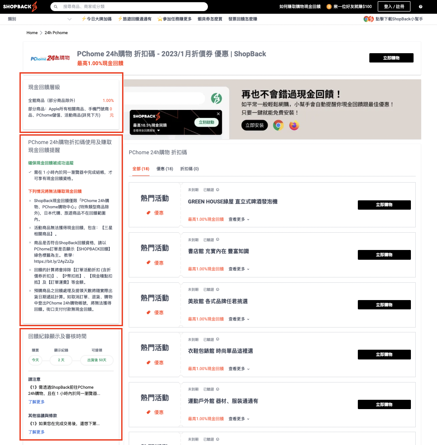Click the https://bit.ly/2AyZzZp tutorial URL
This screenshot has height=445, width=437.
pyautogui.click(x=54, y=262)
